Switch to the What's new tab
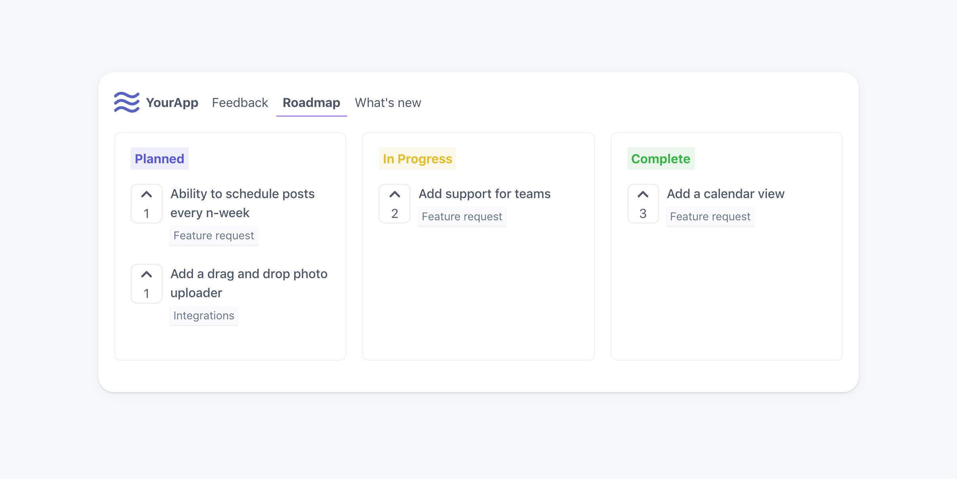Image resolution: width=957 pixels, height=479 pixels. (388, 103)
